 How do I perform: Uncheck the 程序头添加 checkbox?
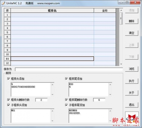8,79
